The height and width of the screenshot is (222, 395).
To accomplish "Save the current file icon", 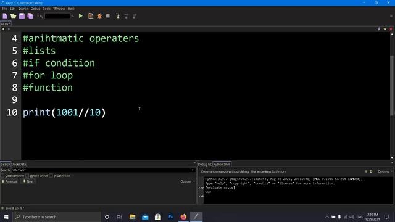I will [x=22, y=16].
